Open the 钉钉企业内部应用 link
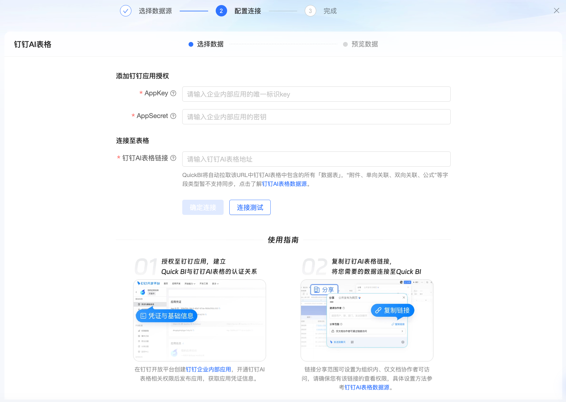 pos(208,369)
